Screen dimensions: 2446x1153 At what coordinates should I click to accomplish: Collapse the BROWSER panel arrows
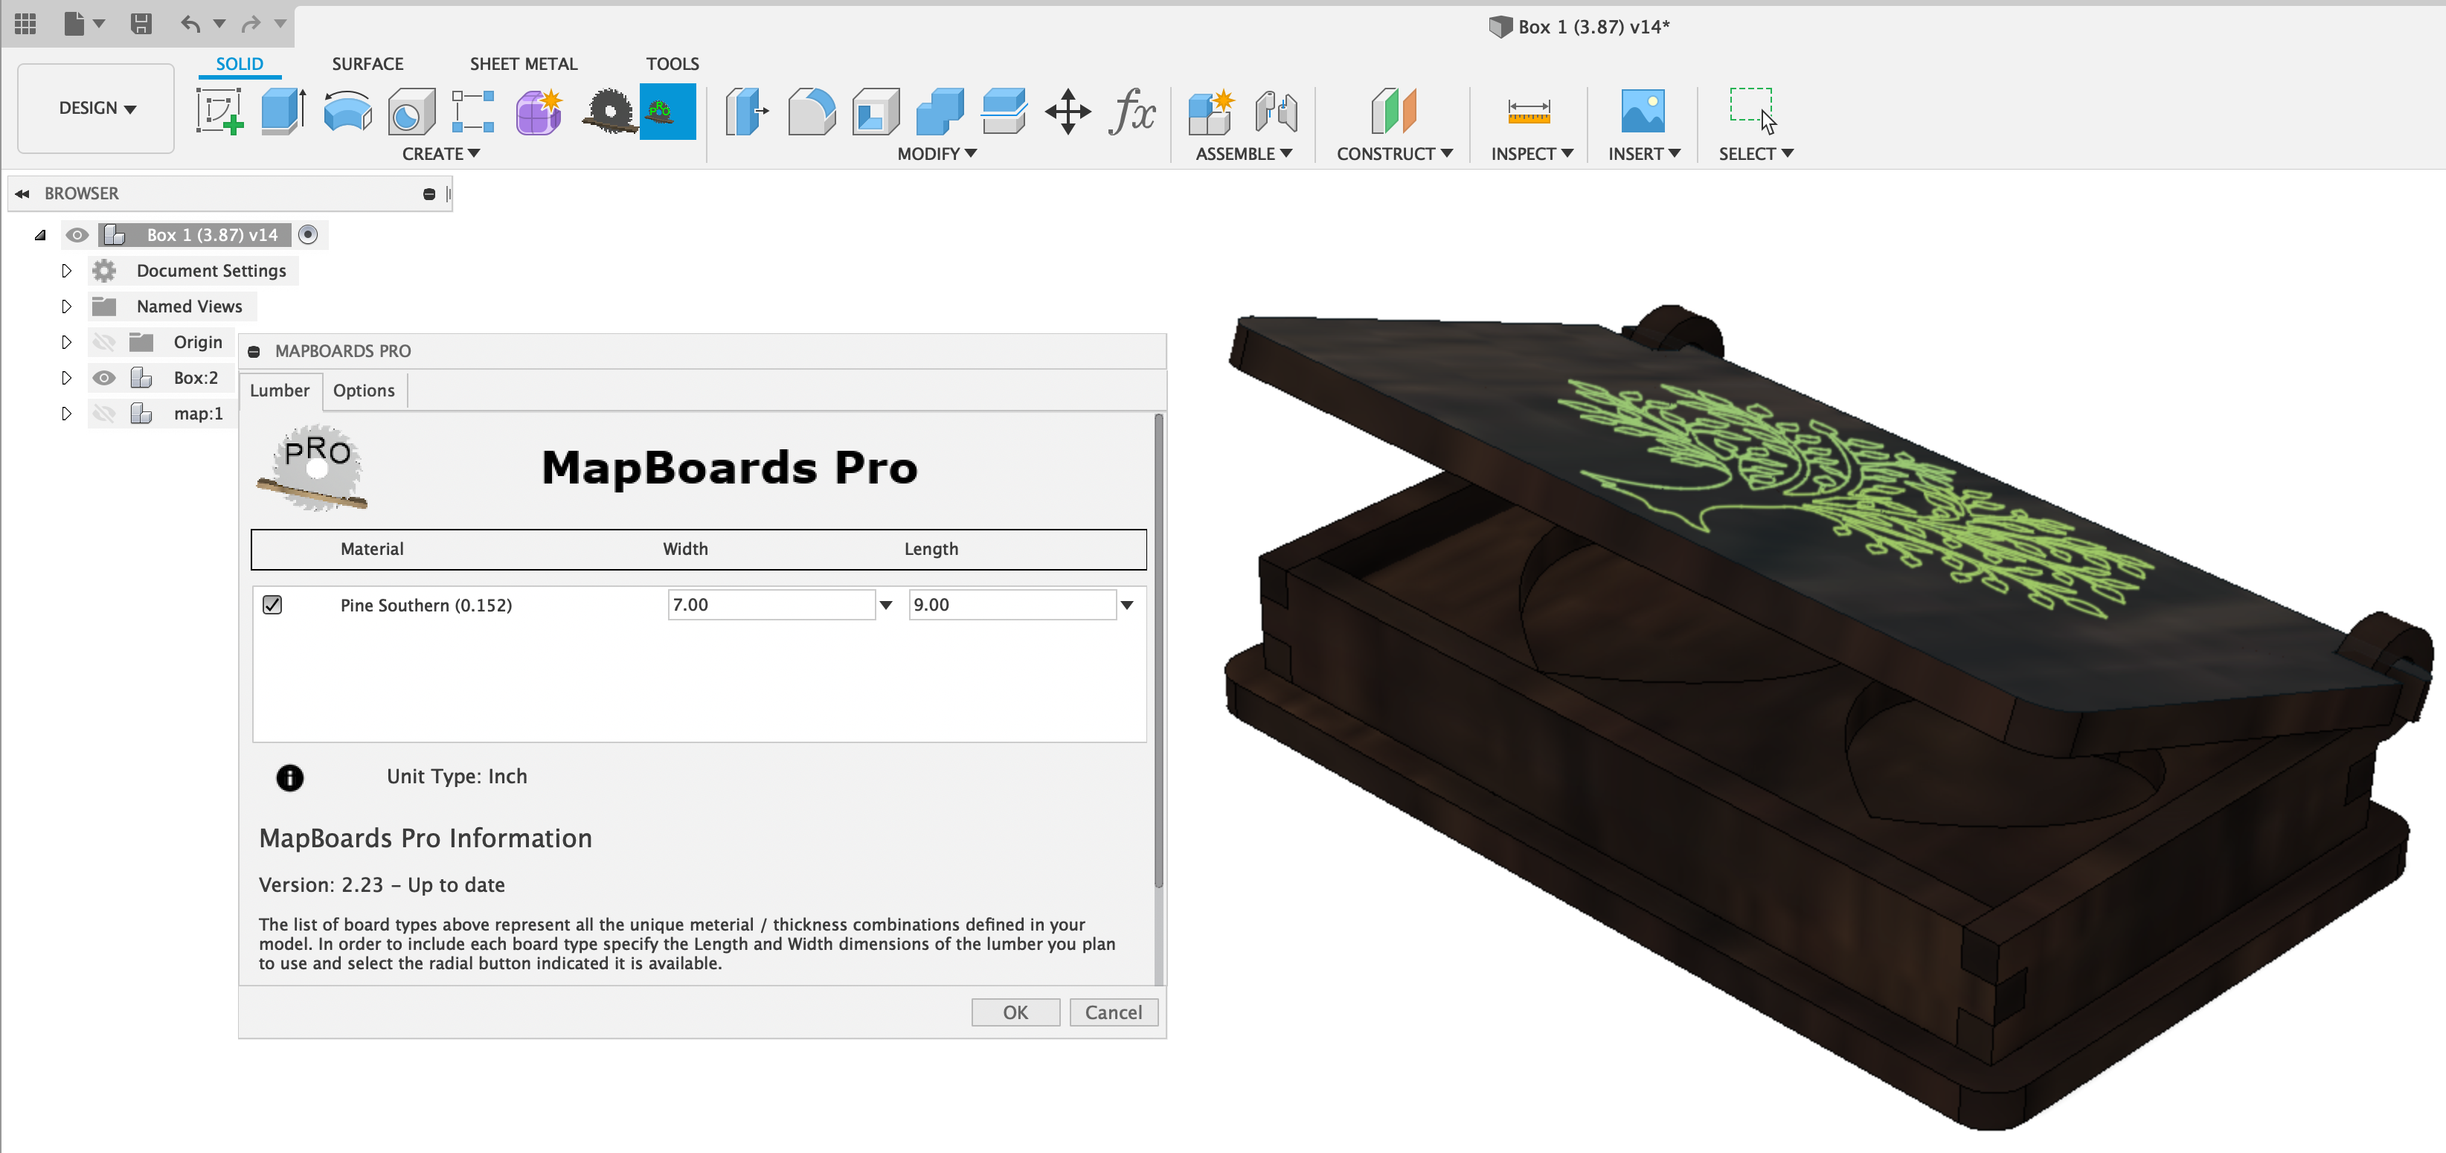22,193
